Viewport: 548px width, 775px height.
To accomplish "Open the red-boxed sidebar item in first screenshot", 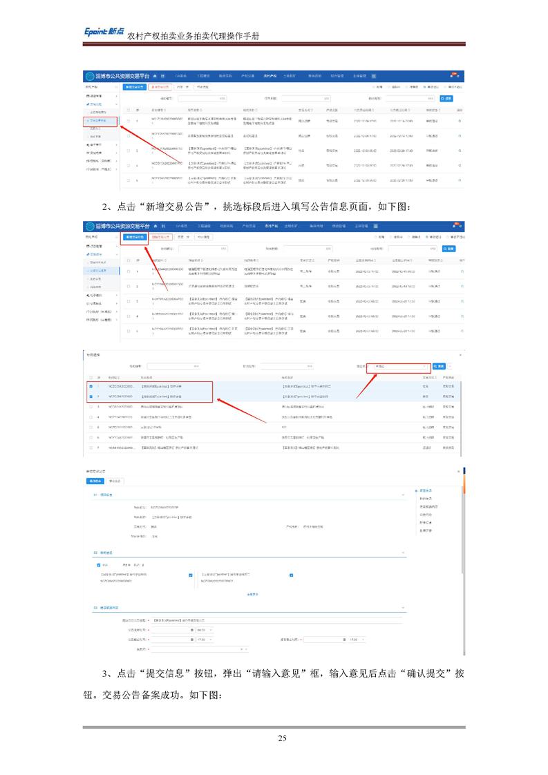I will [101, 120].
